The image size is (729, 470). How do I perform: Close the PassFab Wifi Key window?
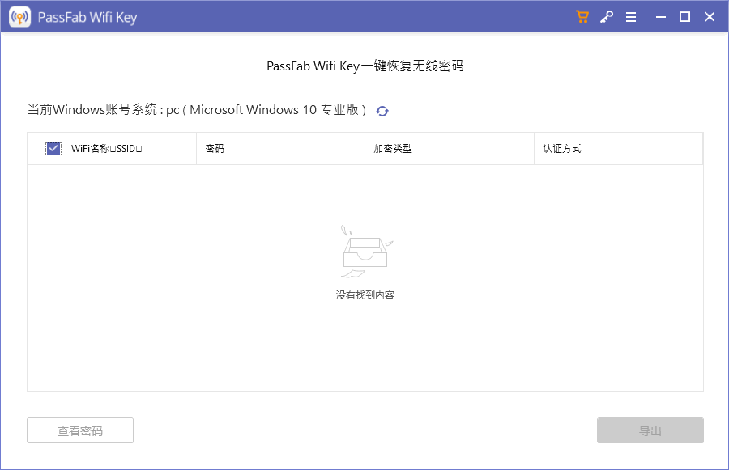(x=709, y=17)
